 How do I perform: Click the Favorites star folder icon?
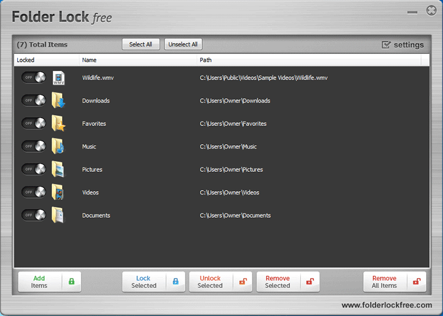[58, 123]
